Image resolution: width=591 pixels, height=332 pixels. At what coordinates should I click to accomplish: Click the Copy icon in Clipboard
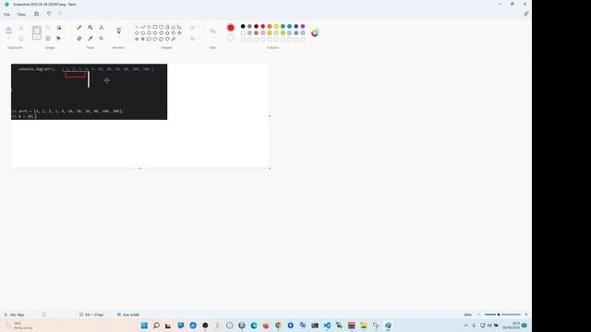point(21,39)
